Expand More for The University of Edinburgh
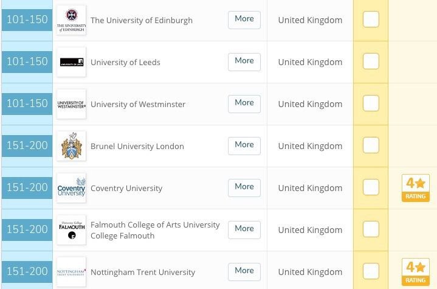 click(244, 19)
